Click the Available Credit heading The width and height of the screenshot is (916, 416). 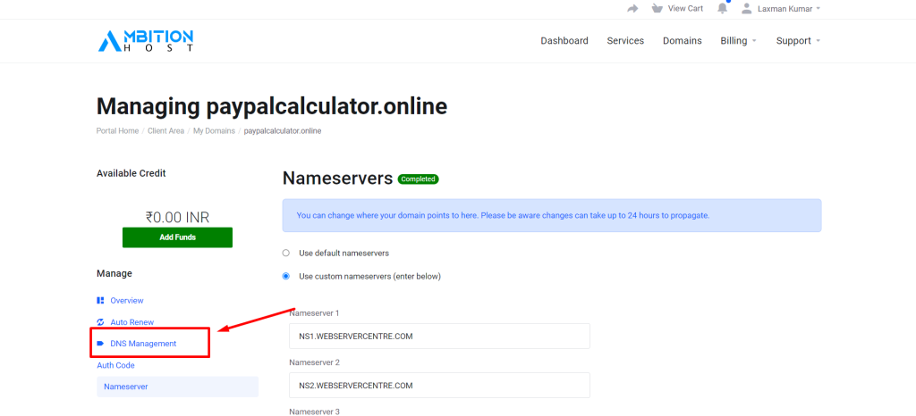131,173
